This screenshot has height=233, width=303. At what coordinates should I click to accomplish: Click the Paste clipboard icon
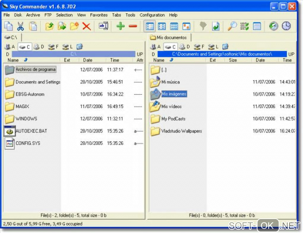point(33,26)
